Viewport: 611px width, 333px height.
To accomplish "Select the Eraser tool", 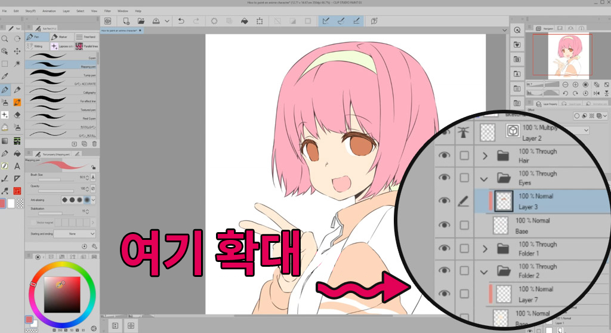I will click(17, 115).
